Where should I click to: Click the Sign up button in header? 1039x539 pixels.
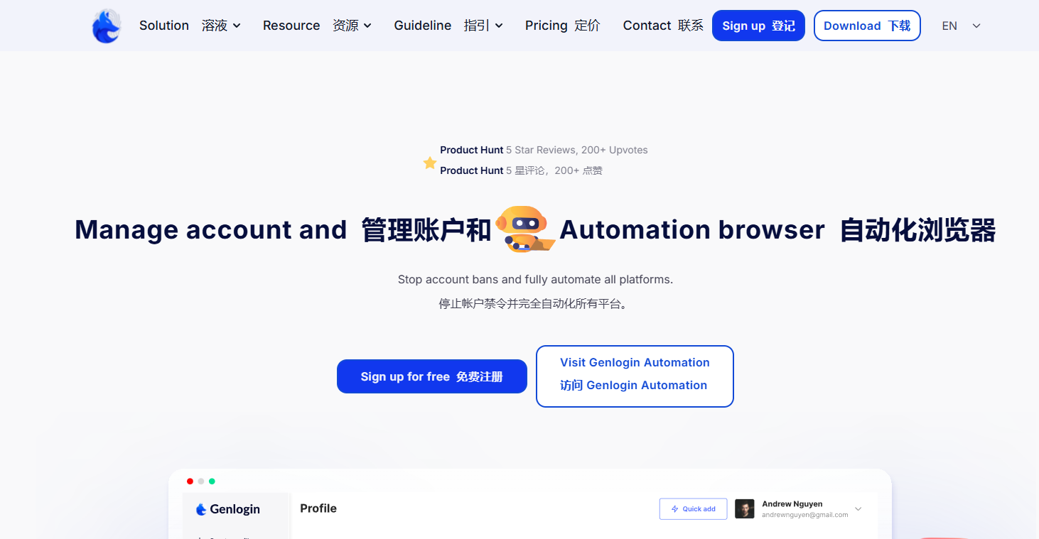point(758,26)
